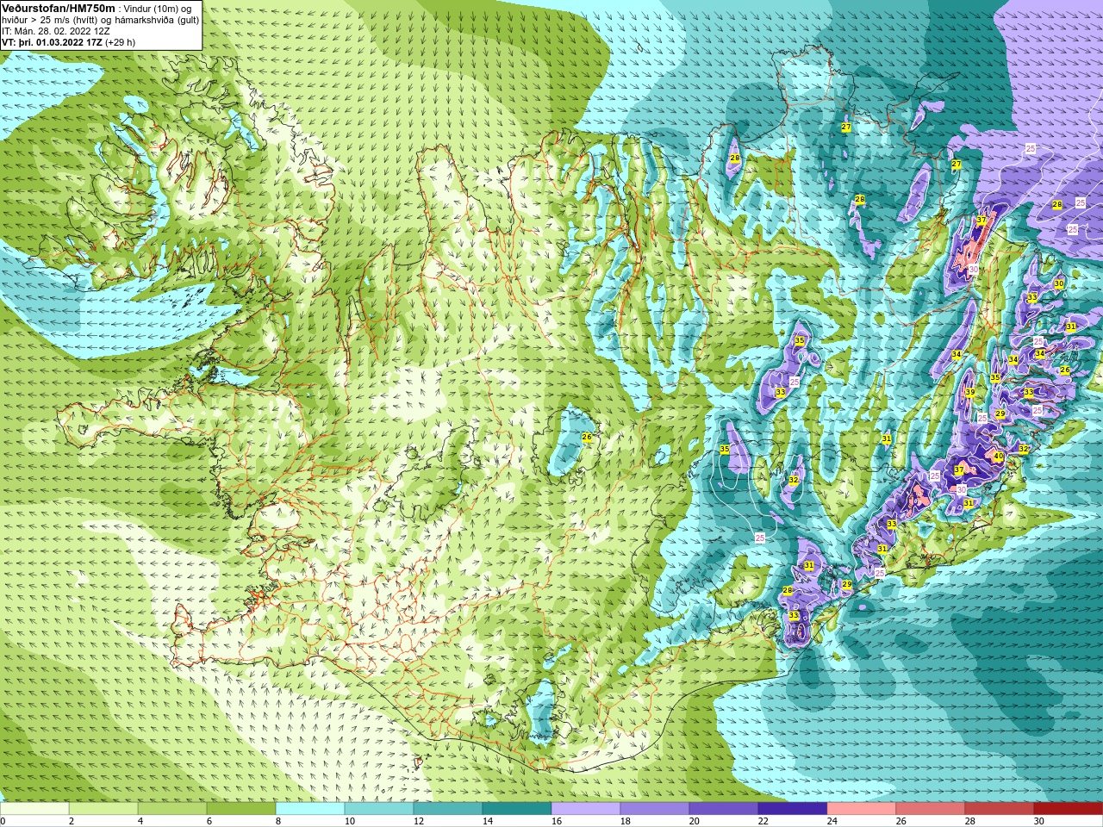Click the legend scale label 8

pyautogui.click(x=278, y=821)
